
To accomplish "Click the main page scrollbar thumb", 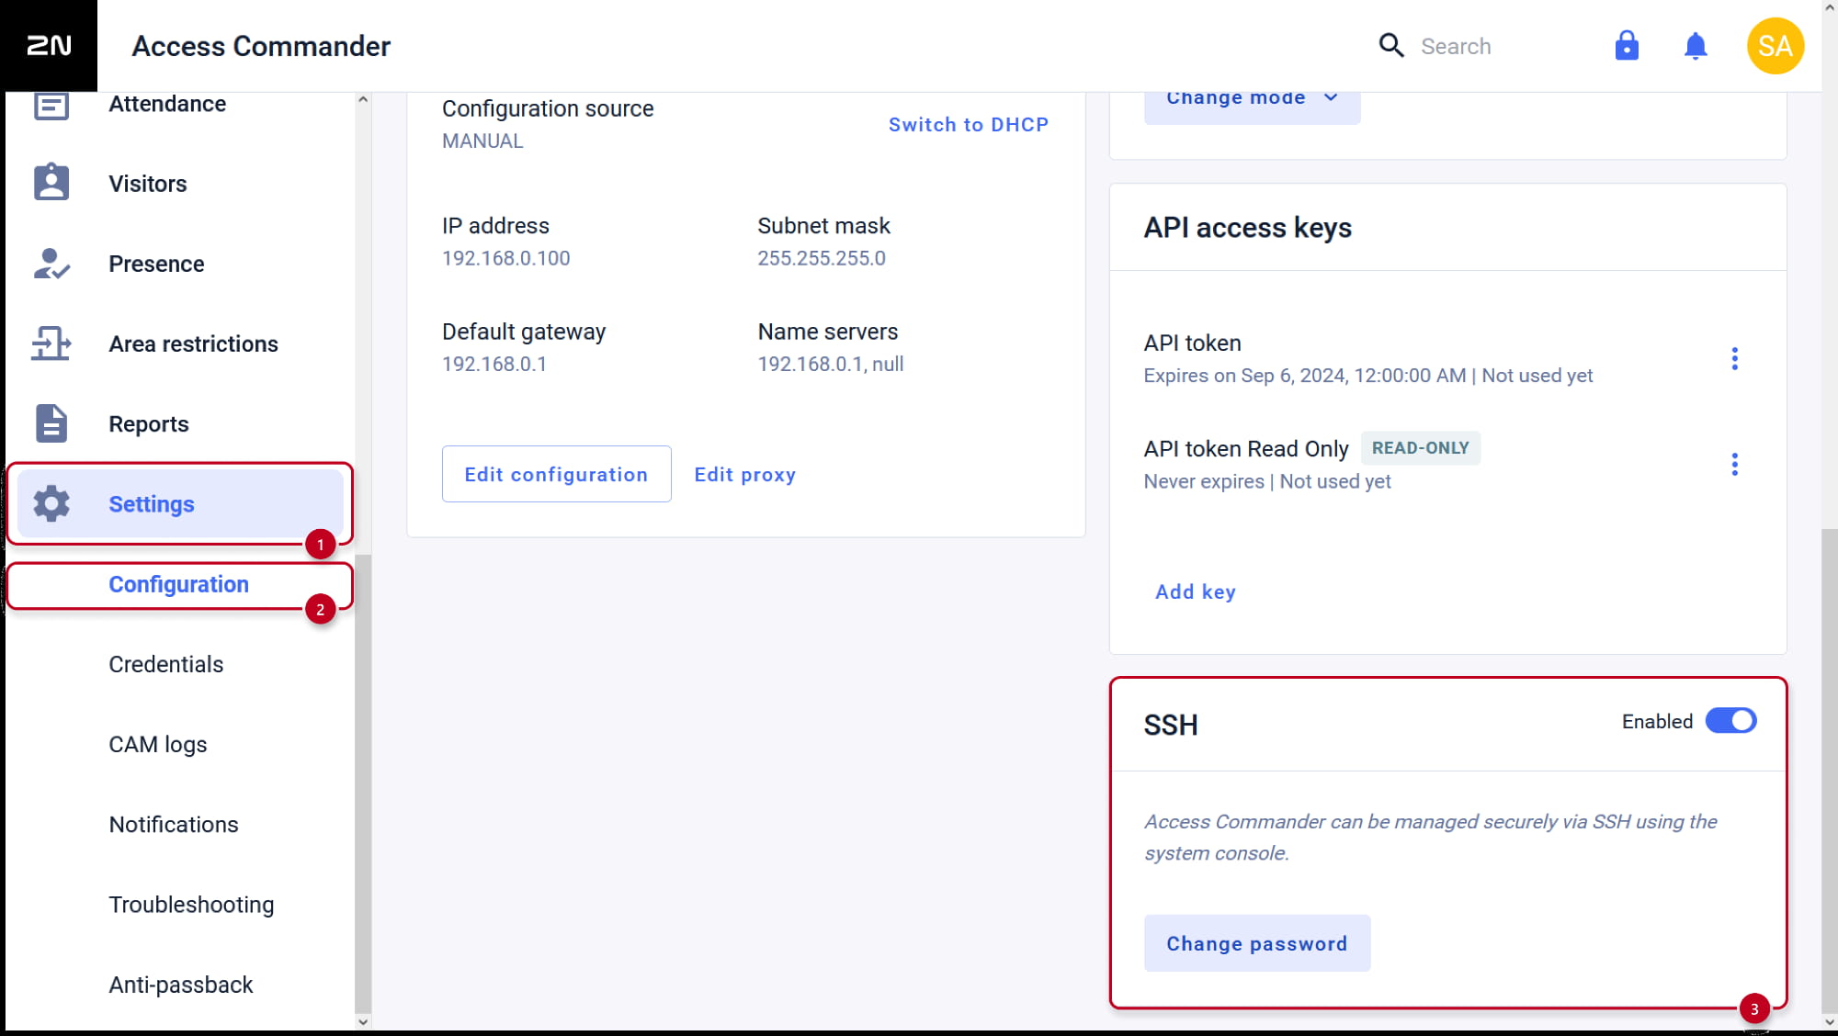I will click(x=1830, y=770).
